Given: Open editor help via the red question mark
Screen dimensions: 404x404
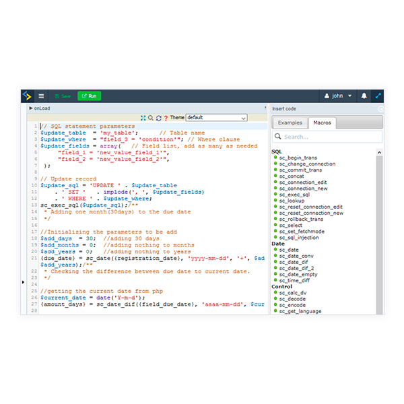Looking at the screenshot, I should (166, 118).
